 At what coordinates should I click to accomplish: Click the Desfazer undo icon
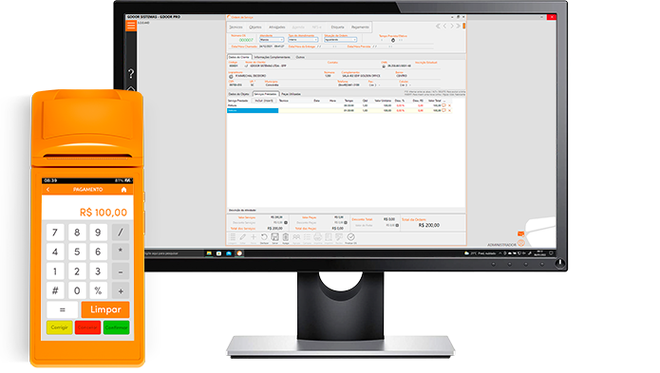click(x=264, y=237)
